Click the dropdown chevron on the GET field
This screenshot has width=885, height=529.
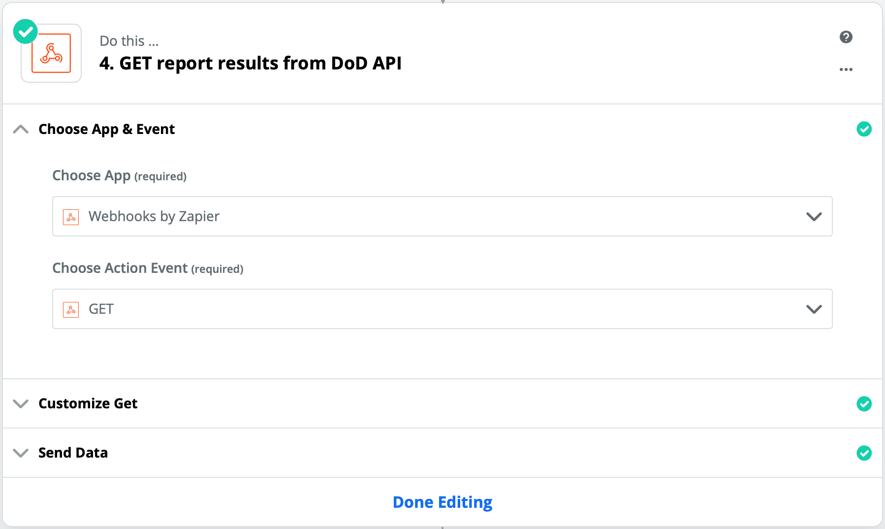[x=814, y=309]
